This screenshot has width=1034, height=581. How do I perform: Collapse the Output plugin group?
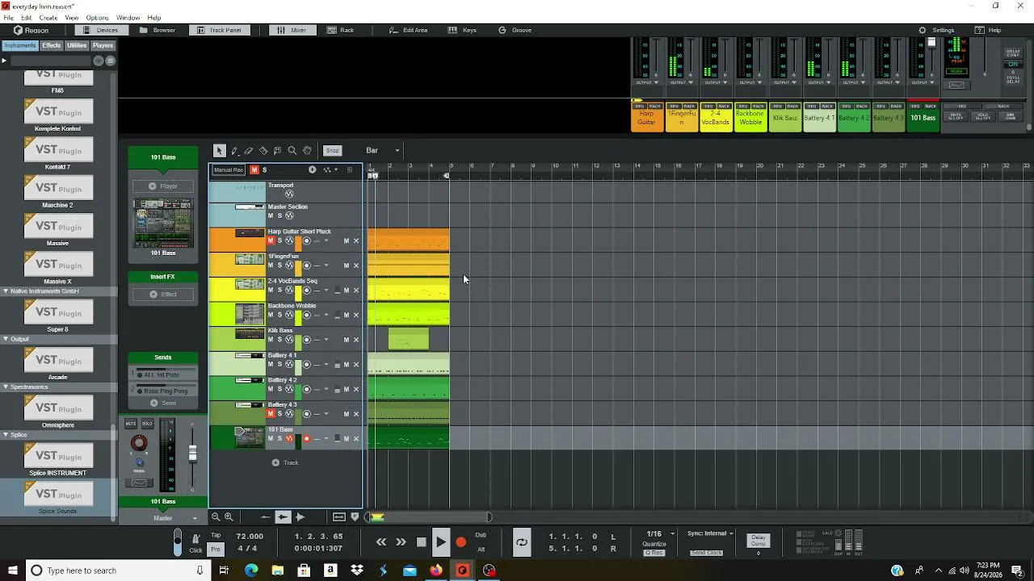(x=6, y=339)
